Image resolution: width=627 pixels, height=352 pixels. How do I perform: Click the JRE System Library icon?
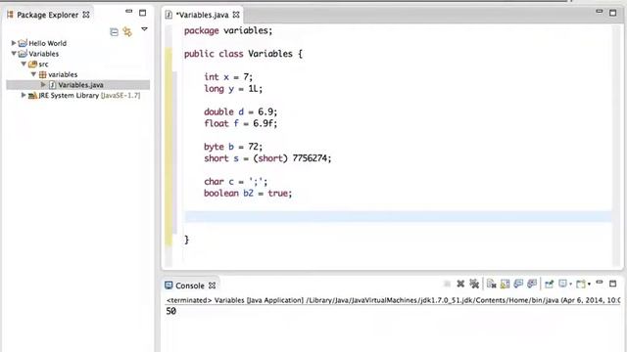(32, 96)
